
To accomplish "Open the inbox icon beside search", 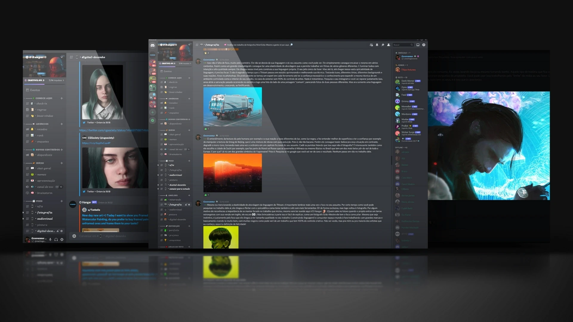I will point(418,45).
